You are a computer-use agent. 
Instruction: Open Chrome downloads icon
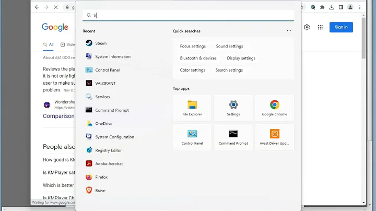coord(332,7)
